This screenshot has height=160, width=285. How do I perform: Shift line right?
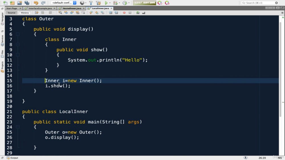click(116, 13)
